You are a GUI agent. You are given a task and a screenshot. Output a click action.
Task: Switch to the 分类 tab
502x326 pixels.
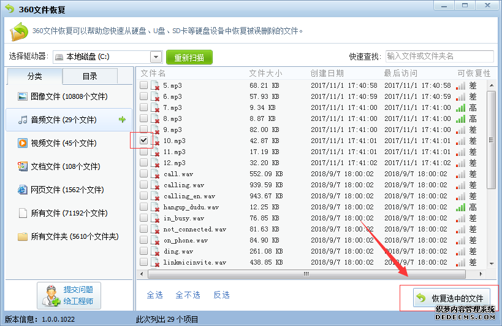click(35, 76)
